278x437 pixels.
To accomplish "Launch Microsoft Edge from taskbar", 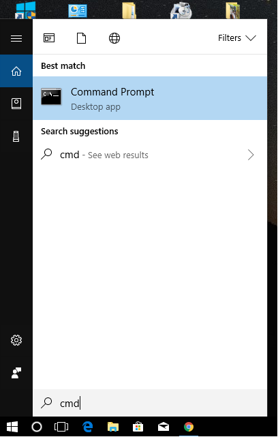I will (87, 427).
